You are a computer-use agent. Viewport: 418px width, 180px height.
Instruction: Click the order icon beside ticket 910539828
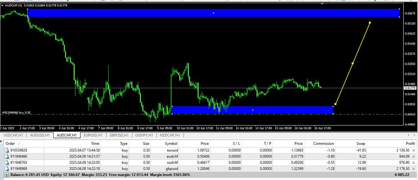(7, 150)
